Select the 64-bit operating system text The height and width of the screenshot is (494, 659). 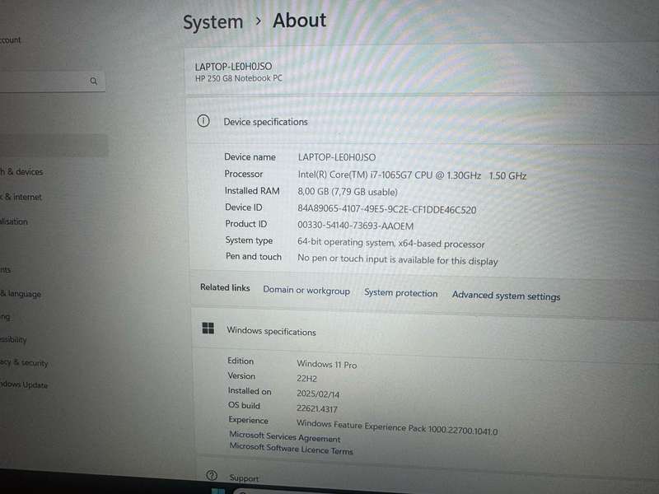coord(390,243)
